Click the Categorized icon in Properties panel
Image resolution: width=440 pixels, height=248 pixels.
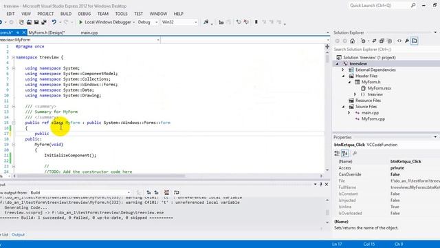[337, 153]
